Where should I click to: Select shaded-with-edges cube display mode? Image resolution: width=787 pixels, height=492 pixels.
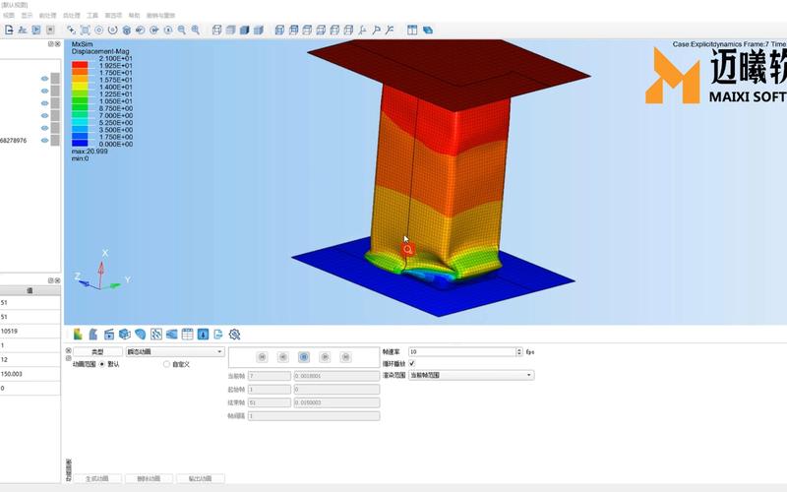pyautogui.click(x=259, y=31)
